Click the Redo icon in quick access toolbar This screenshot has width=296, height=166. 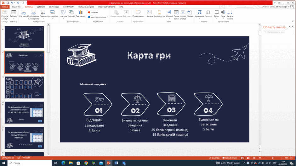18,3
